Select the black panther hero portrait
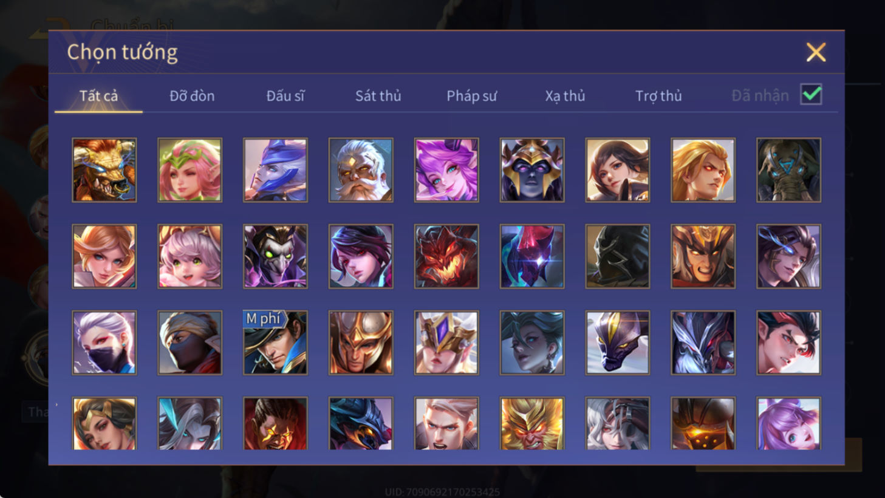885x498 pixels. pyautogui.click(x=618, y=343)
